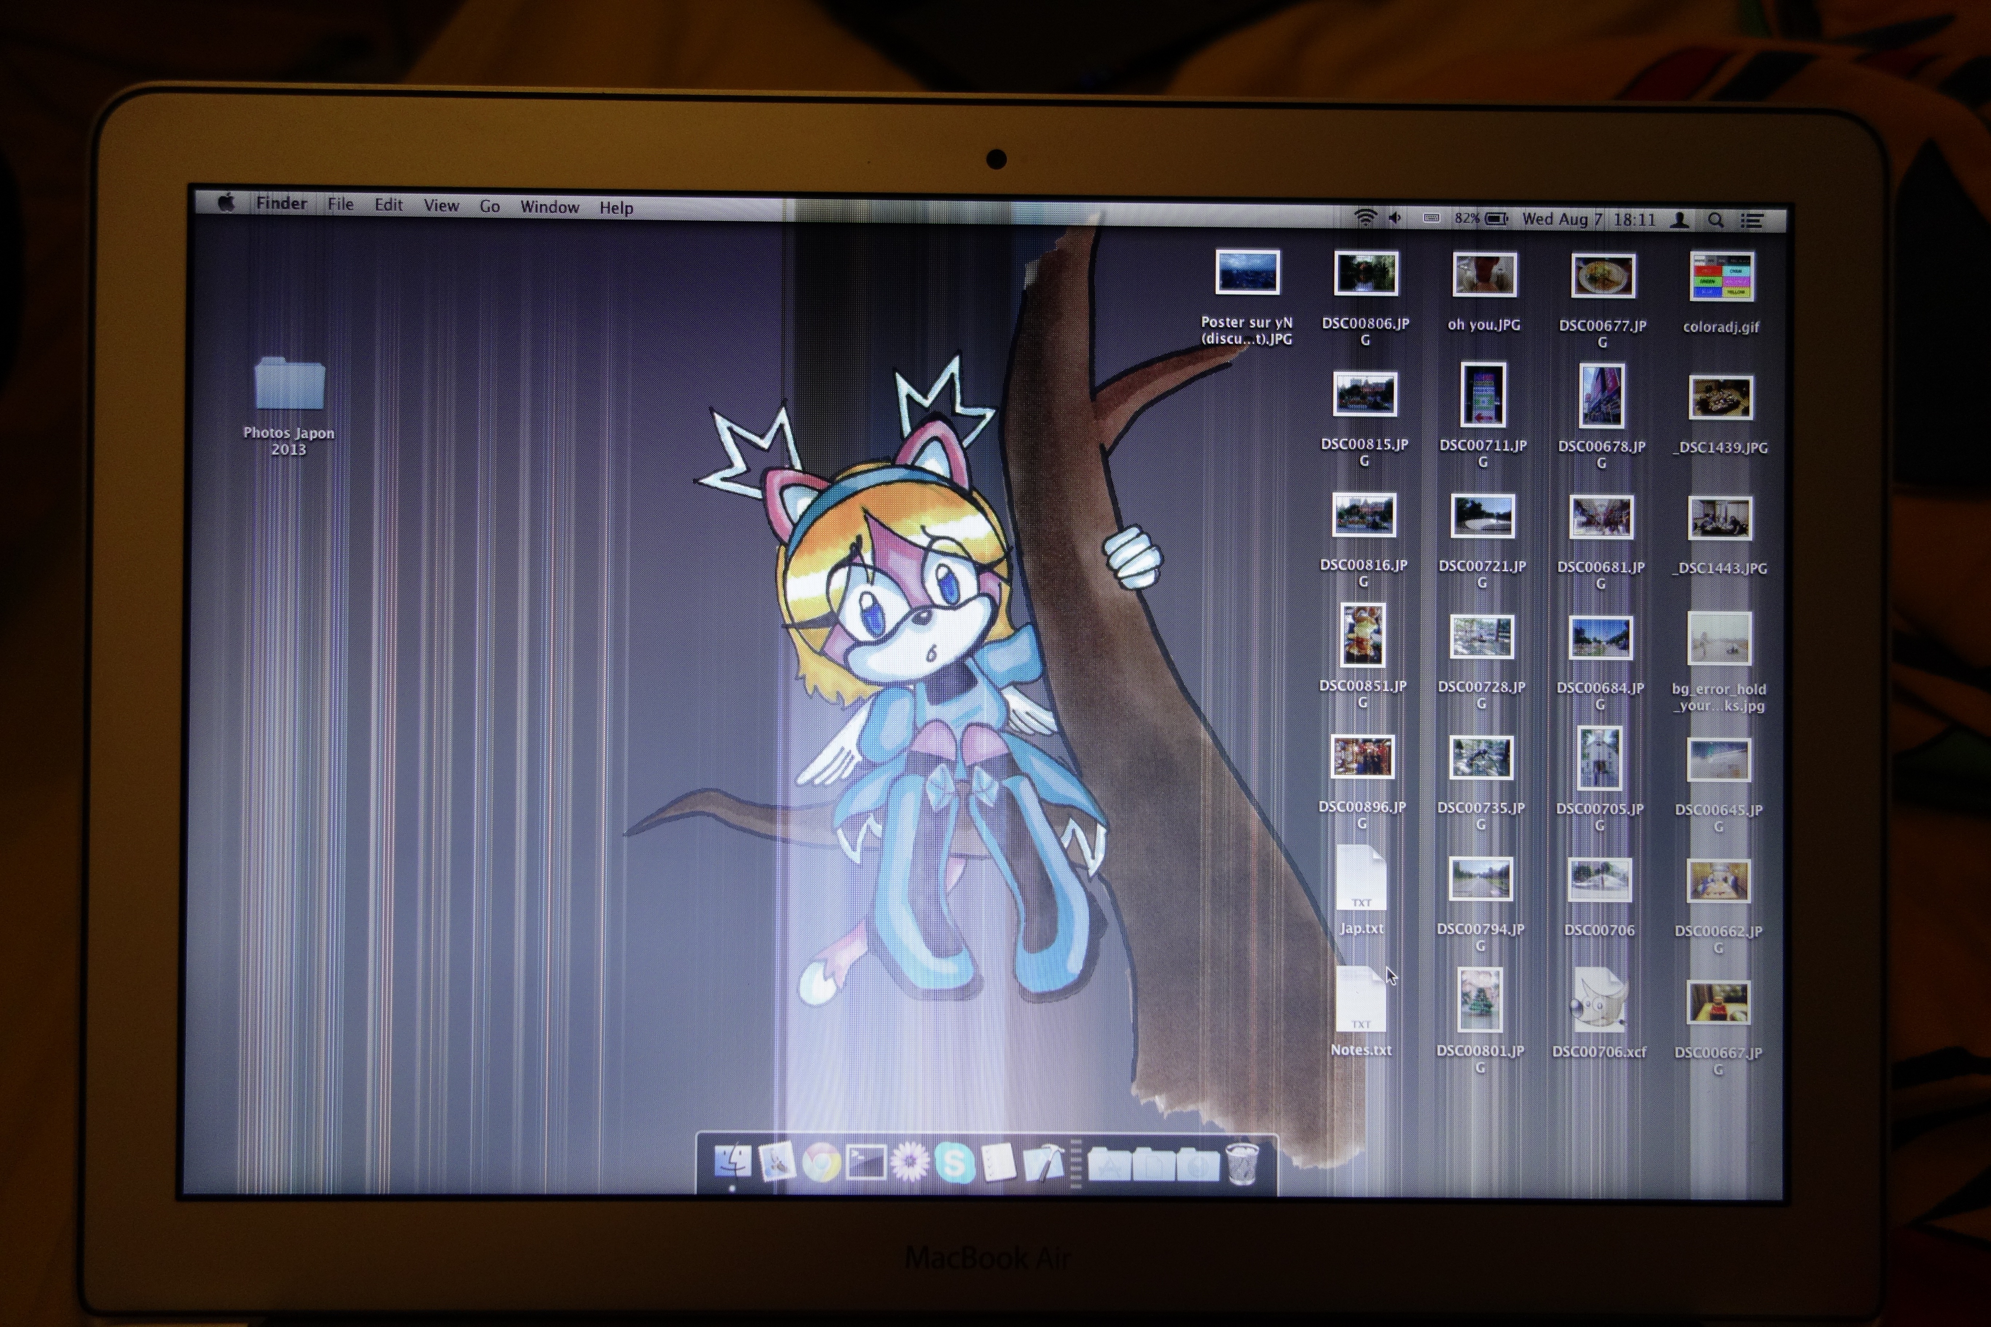This screenshot has height=1327, width=1991.
Task: Open the Window menu
Action: click(x=549, y=207)
